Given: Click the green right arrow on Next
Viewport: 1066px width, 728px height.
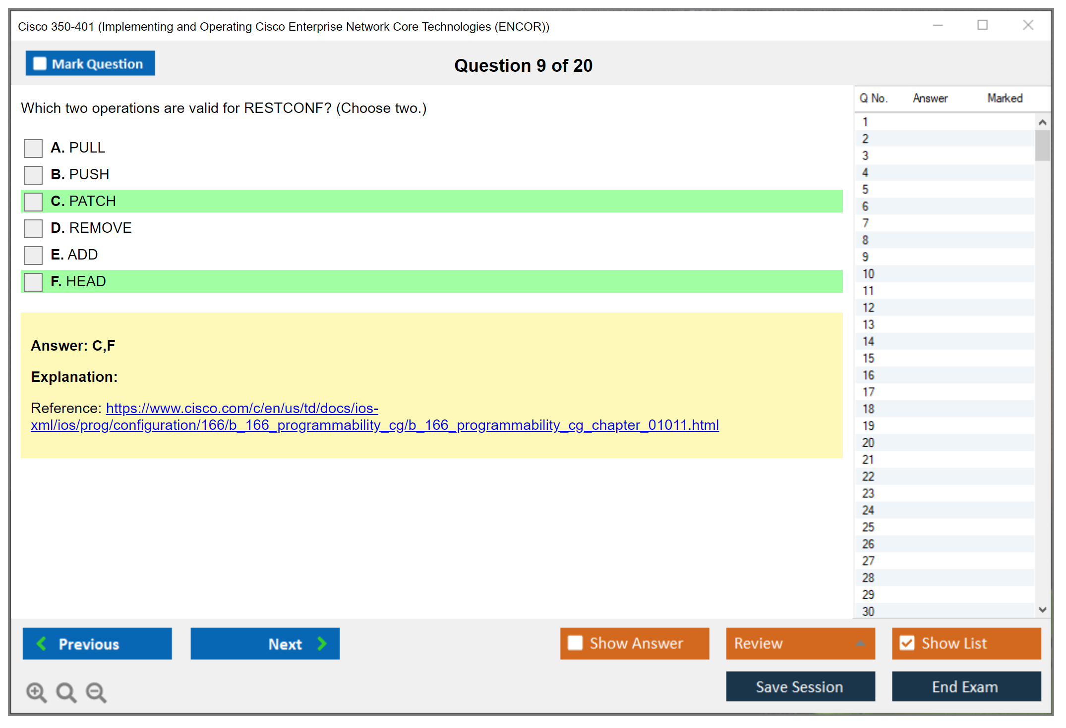Looking at the screenshot, I should point(322,643).
